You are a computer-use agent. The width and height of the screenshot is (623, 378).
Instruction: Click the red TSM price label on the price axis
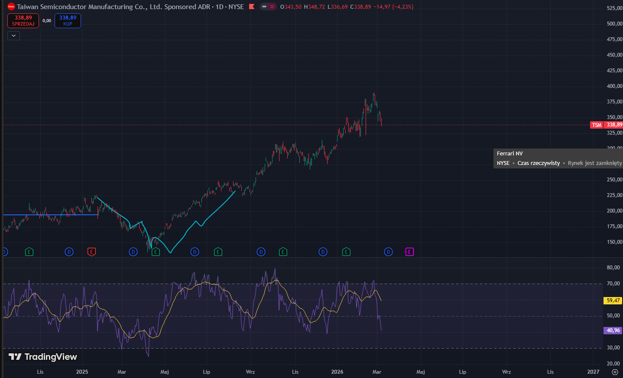[597, 125]
